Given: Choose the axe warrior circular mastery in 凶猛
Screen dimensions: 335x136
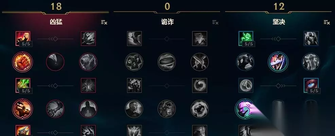Looking at the screenshot, I should (22, 109).
